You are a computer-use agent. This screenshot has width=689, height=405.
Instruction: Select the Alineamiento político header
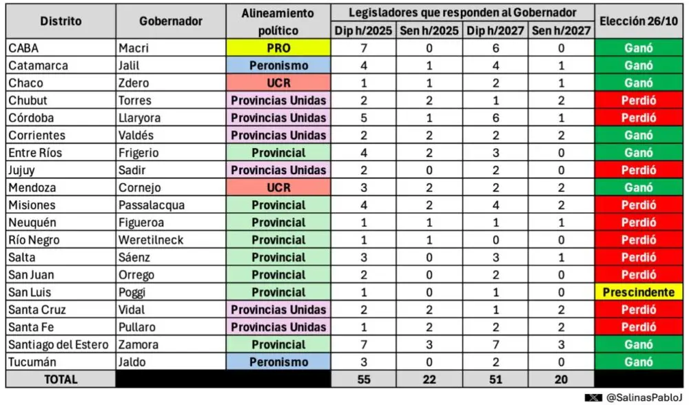(278, 21)
